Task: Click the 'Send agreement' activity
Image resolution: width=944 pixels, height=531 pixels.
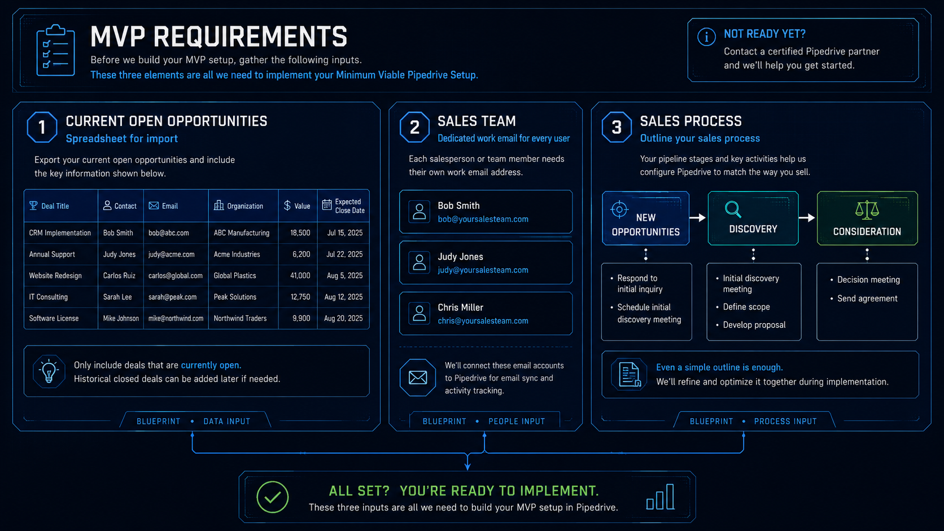Action: (867, 299)
